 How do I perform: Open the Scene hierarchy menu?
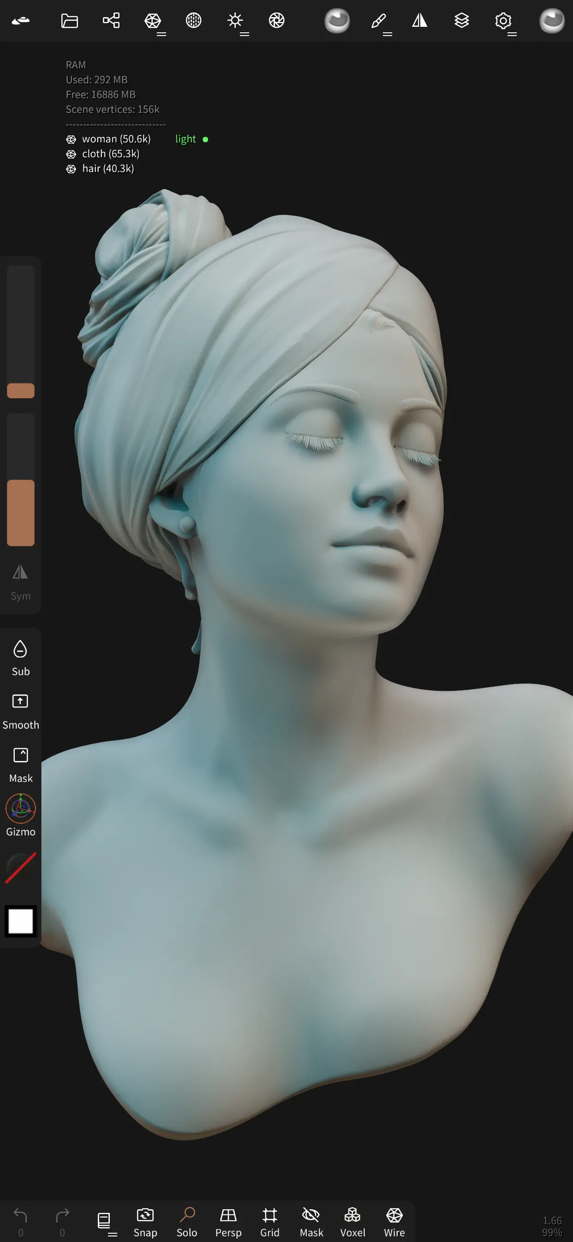[111, 21]
